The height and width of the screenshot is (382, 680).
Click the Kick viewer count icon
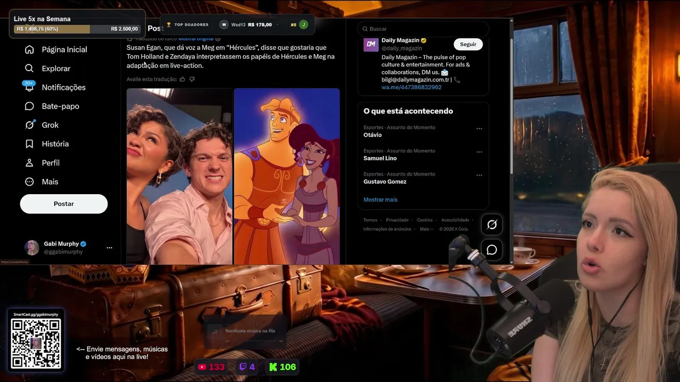(x=273, y=367)
